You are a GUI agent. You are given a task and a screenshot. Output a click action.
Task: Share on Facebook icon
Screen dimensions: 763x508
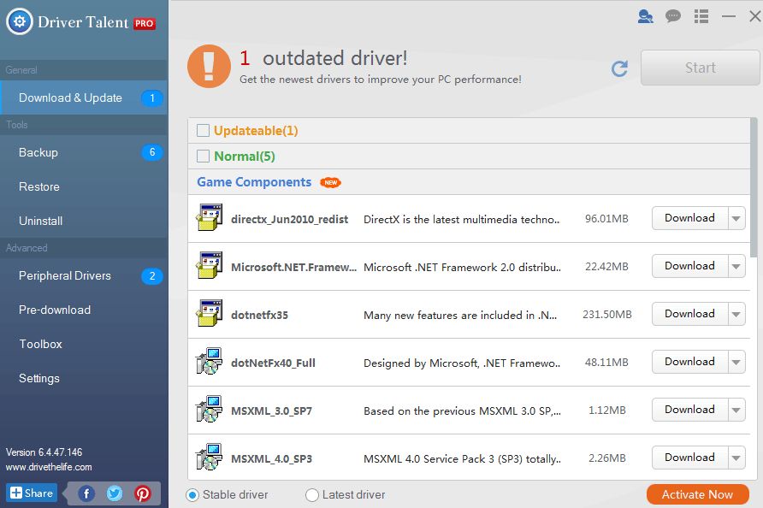(86, 494)
